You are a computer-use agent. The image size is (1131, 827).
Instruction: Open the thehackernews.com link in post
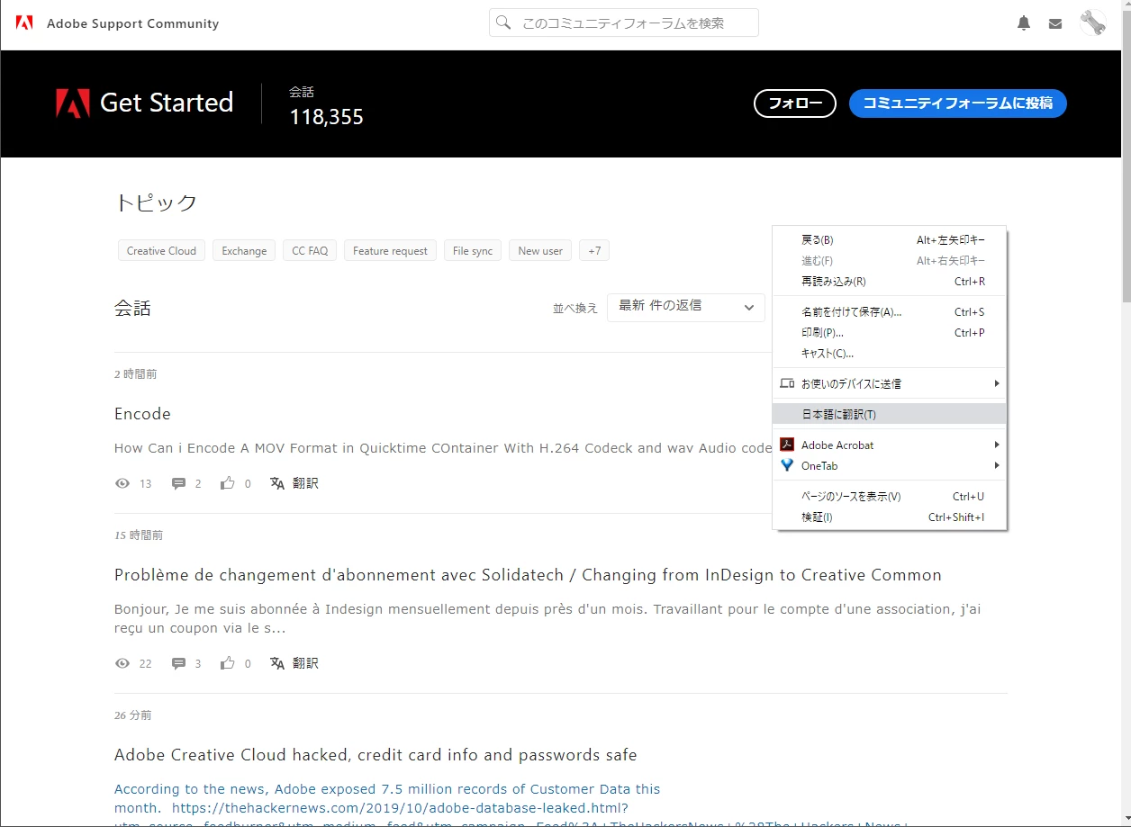pos(400,808)
